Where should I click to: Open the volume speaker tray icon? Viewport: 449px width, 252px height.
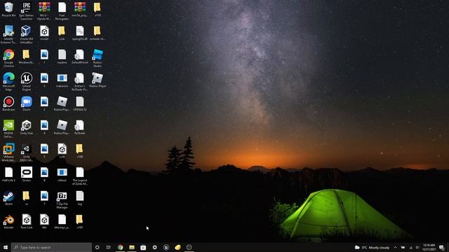pyautogui.click(x=417, y=247)
